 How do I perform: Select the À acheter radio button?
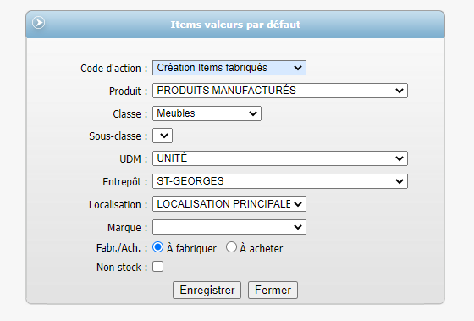click(231, 247)
